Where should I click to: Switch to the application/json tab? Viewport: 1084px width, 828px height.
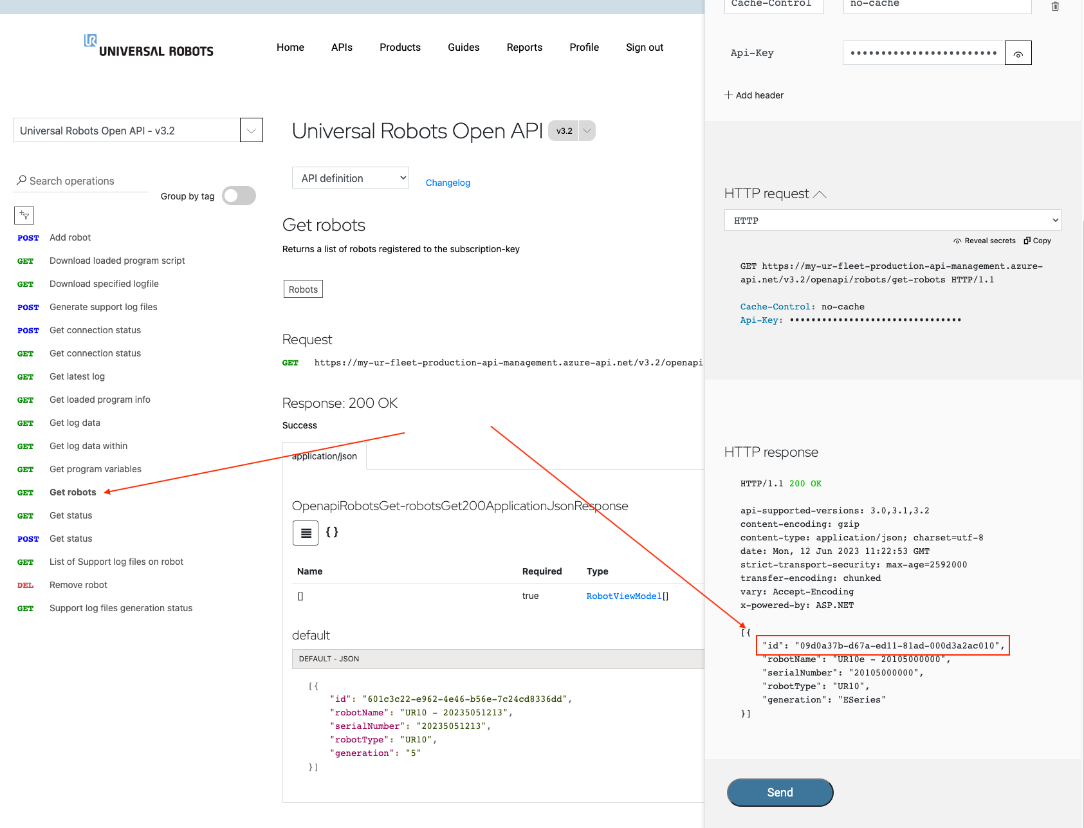click(324, 455)
